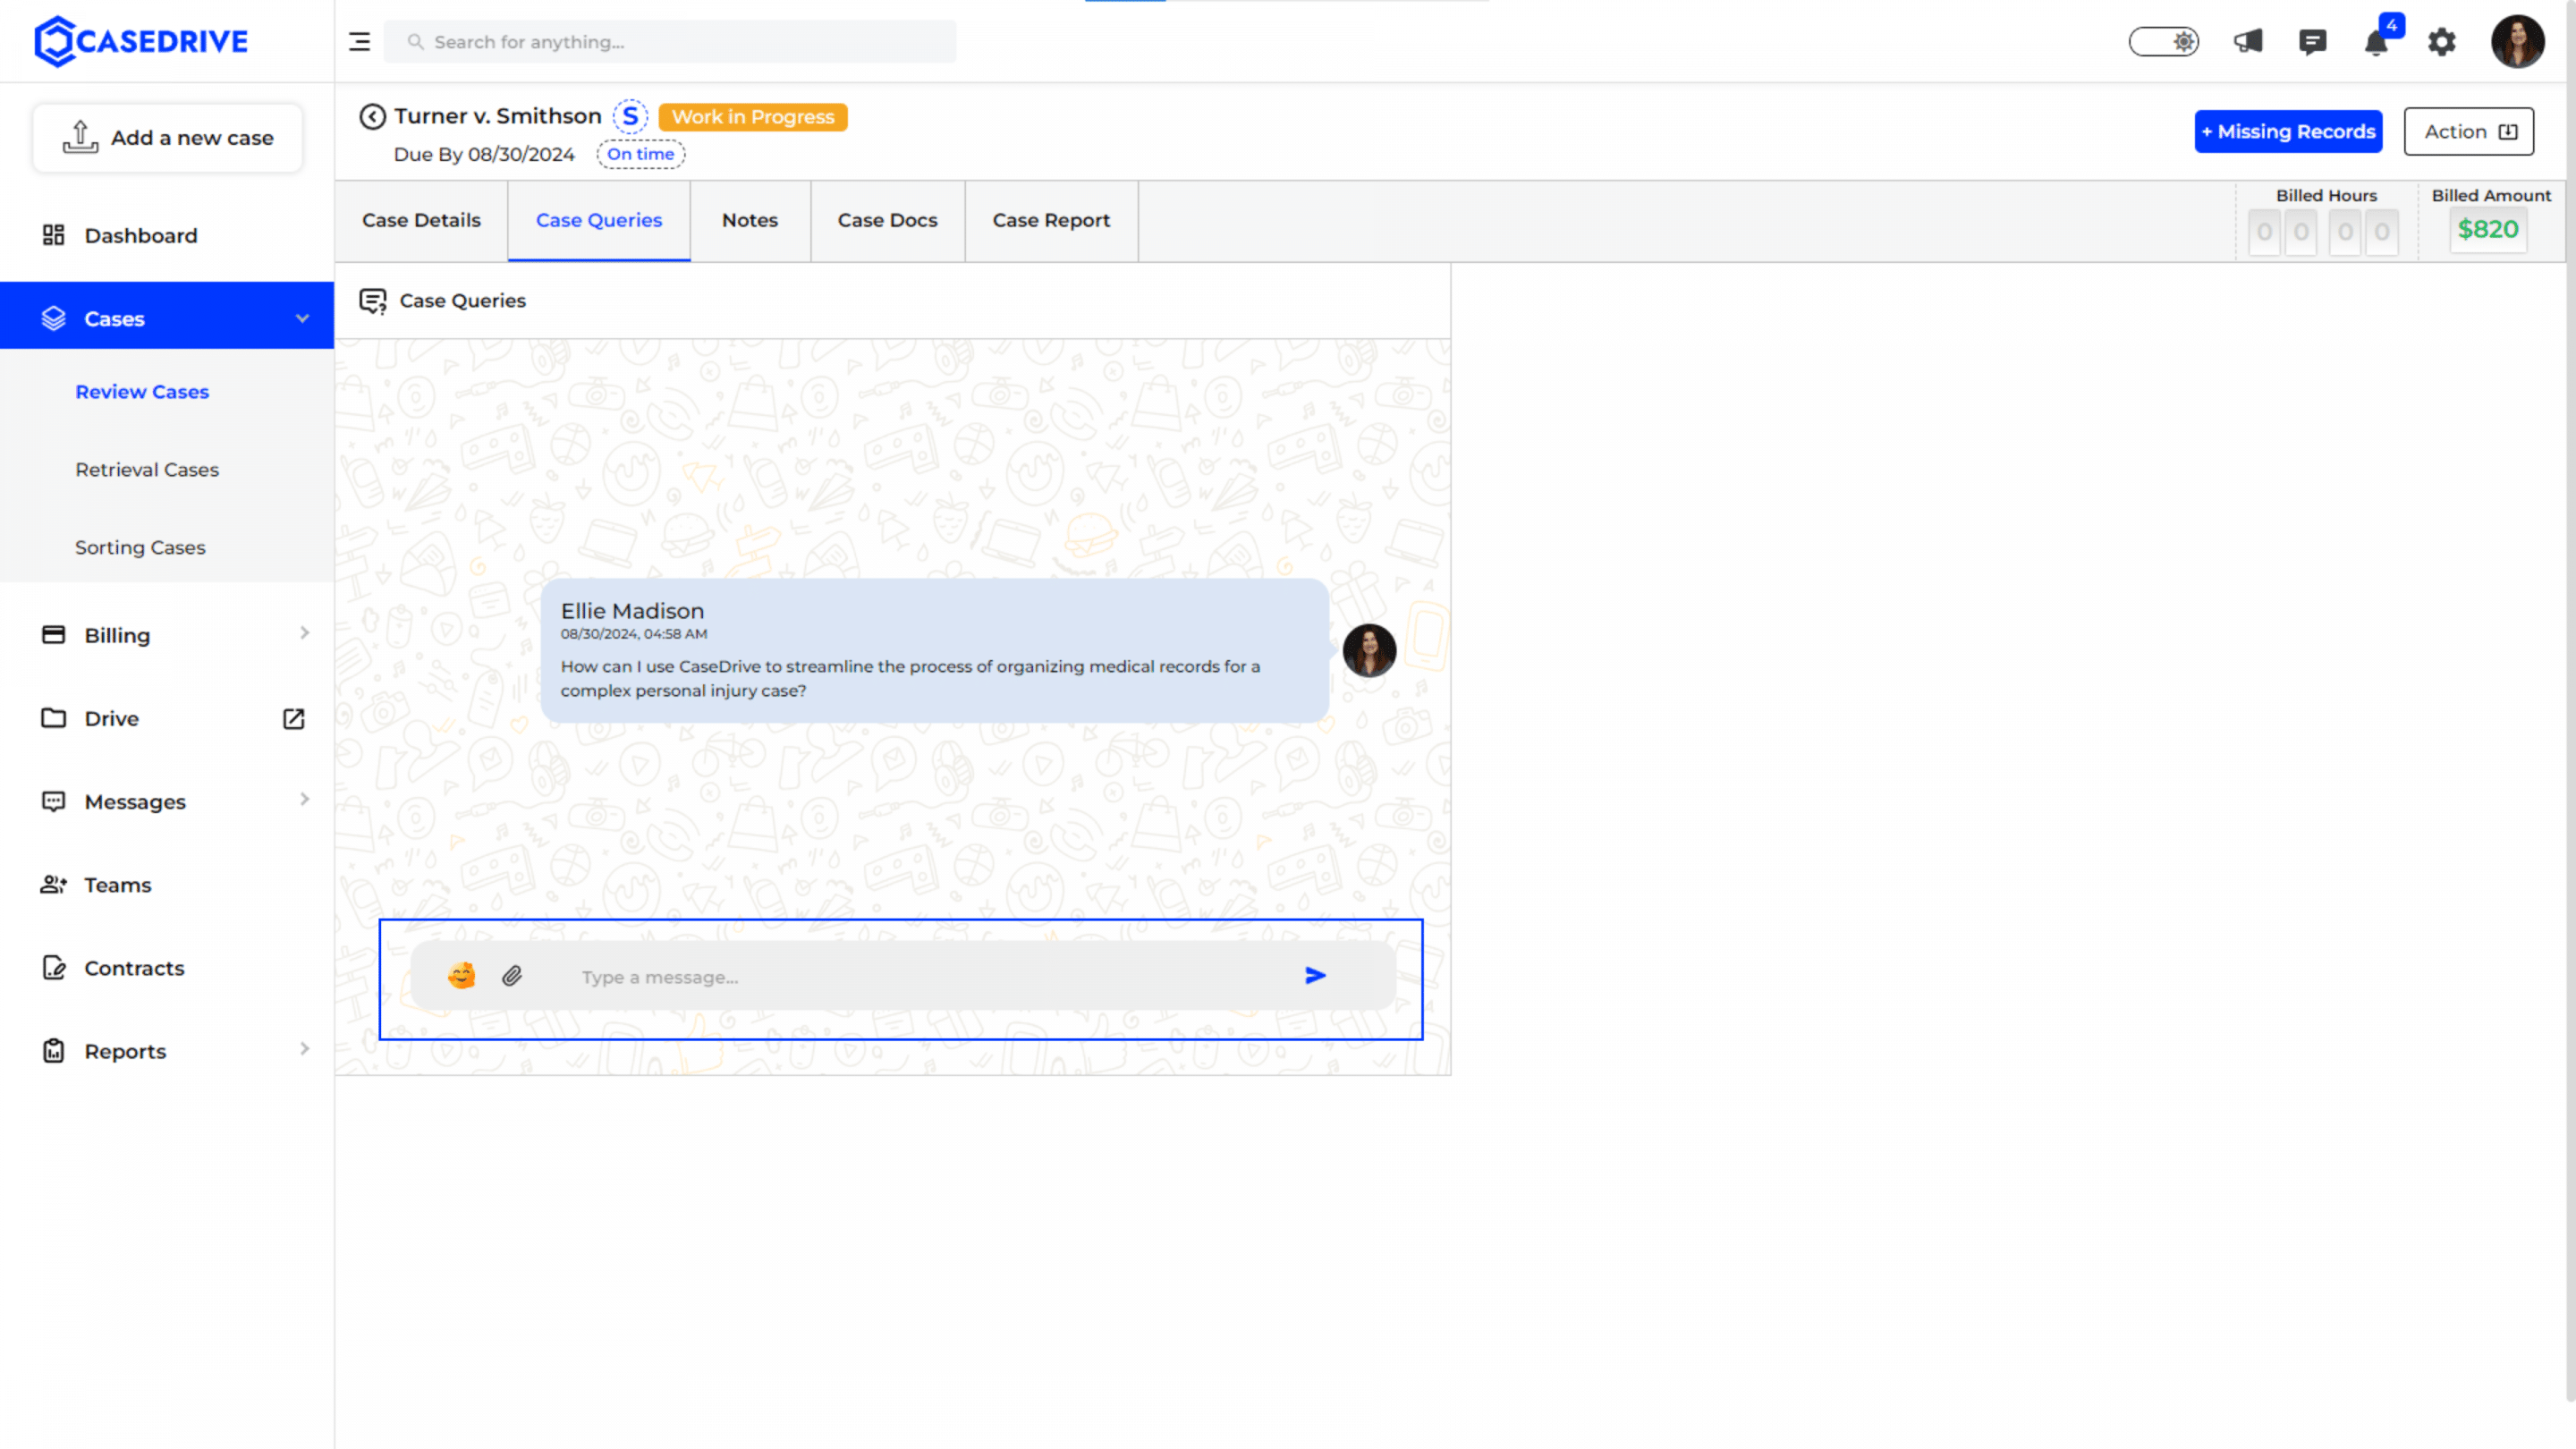Click the search magnifier icon
2576x1449 pixels.
click(415, 42)
